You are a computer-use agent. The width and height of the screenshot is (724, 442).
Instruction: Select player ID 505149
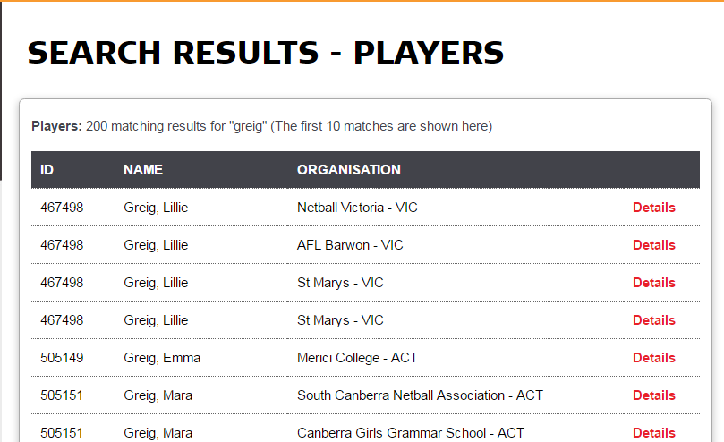click(x=62, y=358)
